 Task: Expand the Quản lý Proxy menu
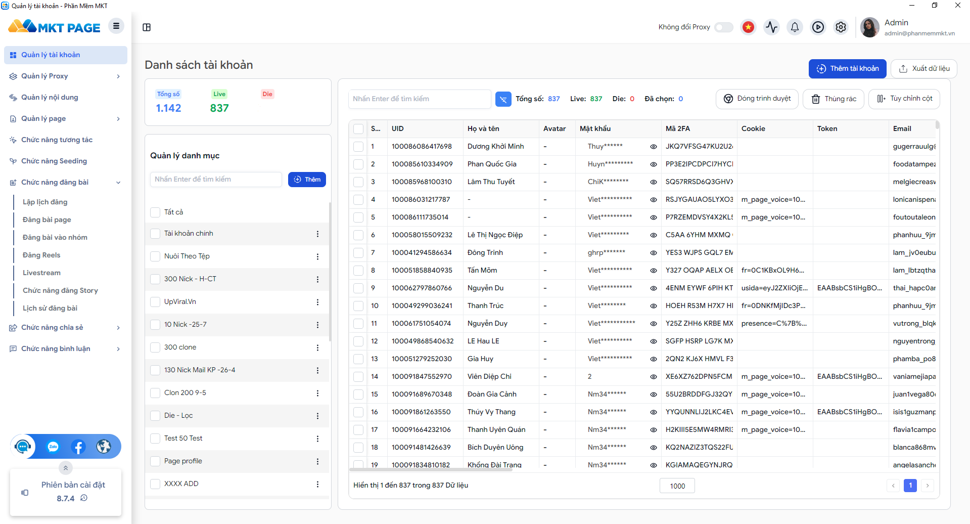point(65,76)
